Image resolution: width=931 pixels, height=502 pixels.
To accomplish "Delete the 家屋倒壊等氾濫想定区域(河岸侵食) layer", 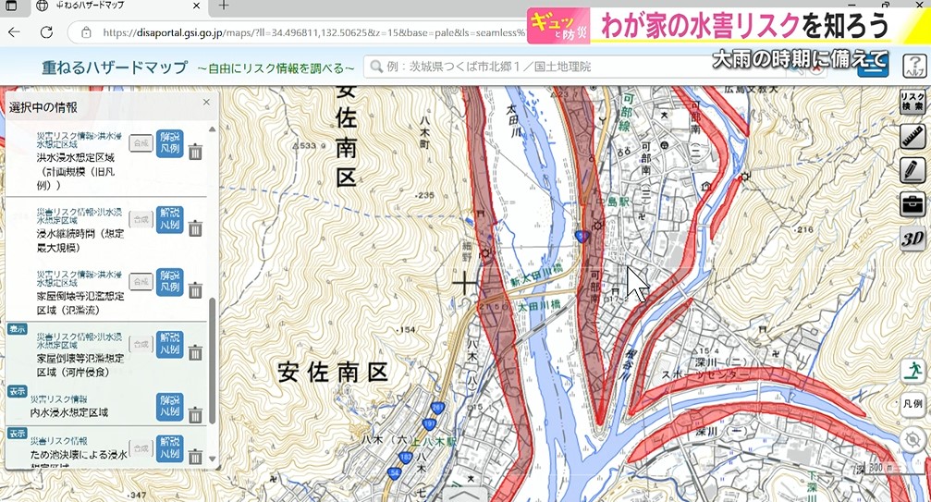I will click(x=195, y=352).
